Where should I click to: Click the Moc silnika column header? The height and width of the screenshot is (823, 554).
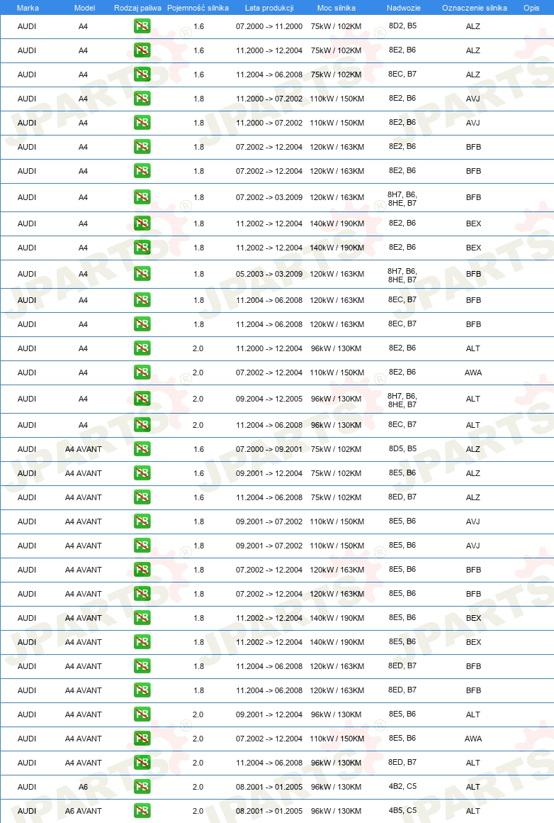coord(337,8)
